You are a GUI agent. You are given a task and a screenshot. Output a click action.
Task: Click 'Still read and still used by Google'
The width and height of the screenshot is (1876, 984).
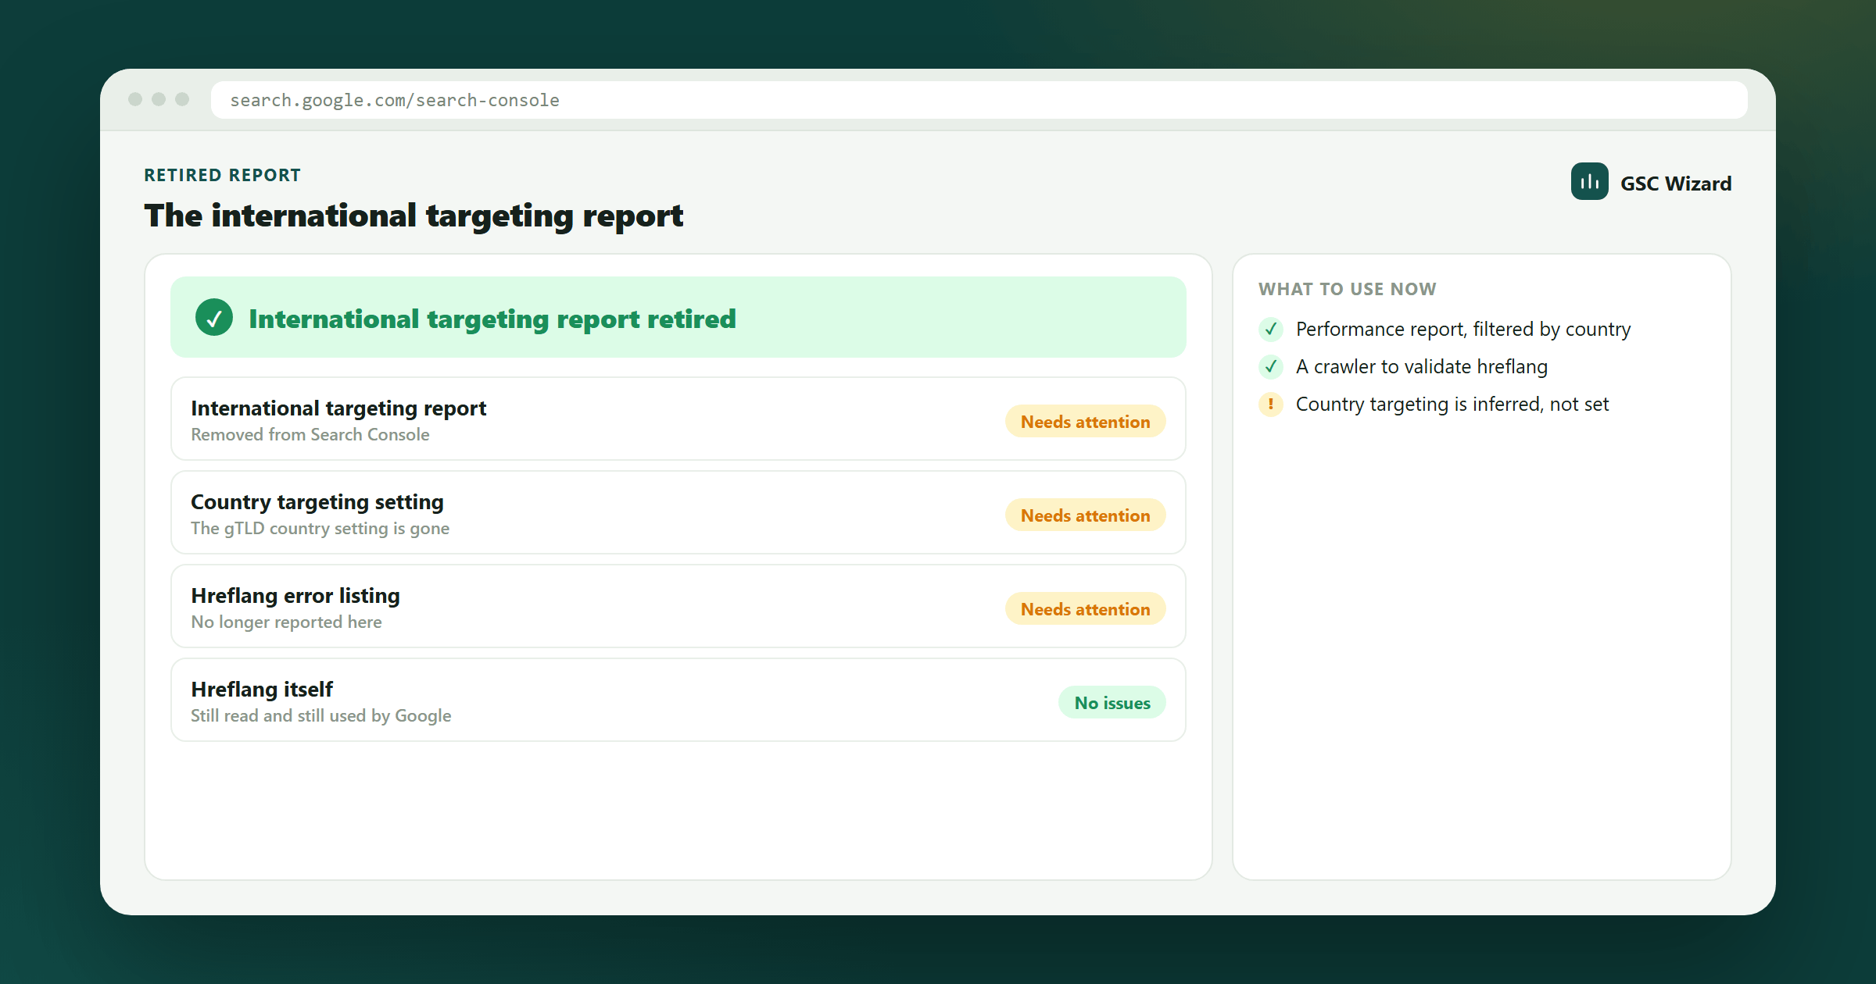click(x=321, y=716)
